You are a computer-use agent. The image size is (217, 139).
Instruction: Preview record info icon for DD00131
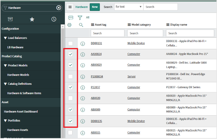click(x=83, y=44)
